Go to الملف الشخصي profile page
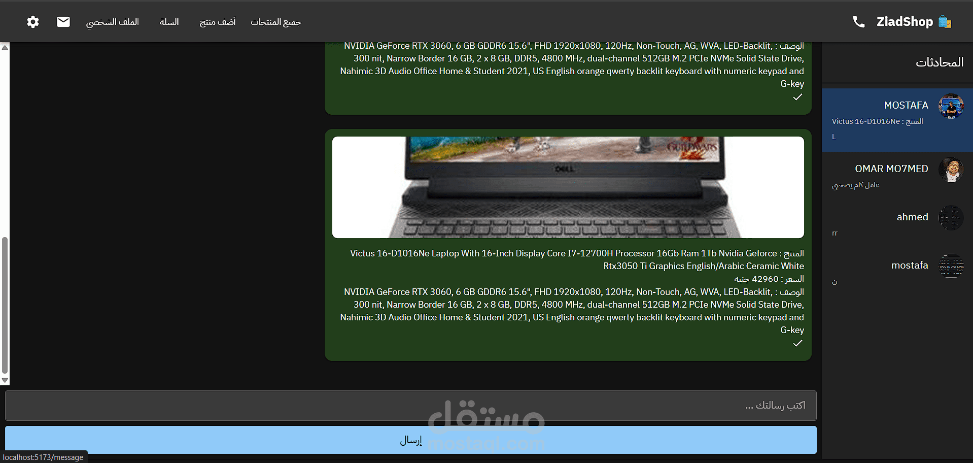 coord(113,22)
